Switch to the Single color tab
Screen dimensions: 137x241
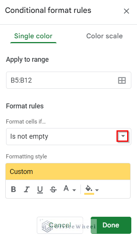(33, 36)
